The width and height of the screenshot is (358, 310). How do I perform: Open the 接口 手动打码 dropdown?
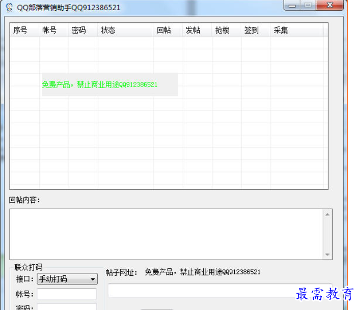click(67, 279)
